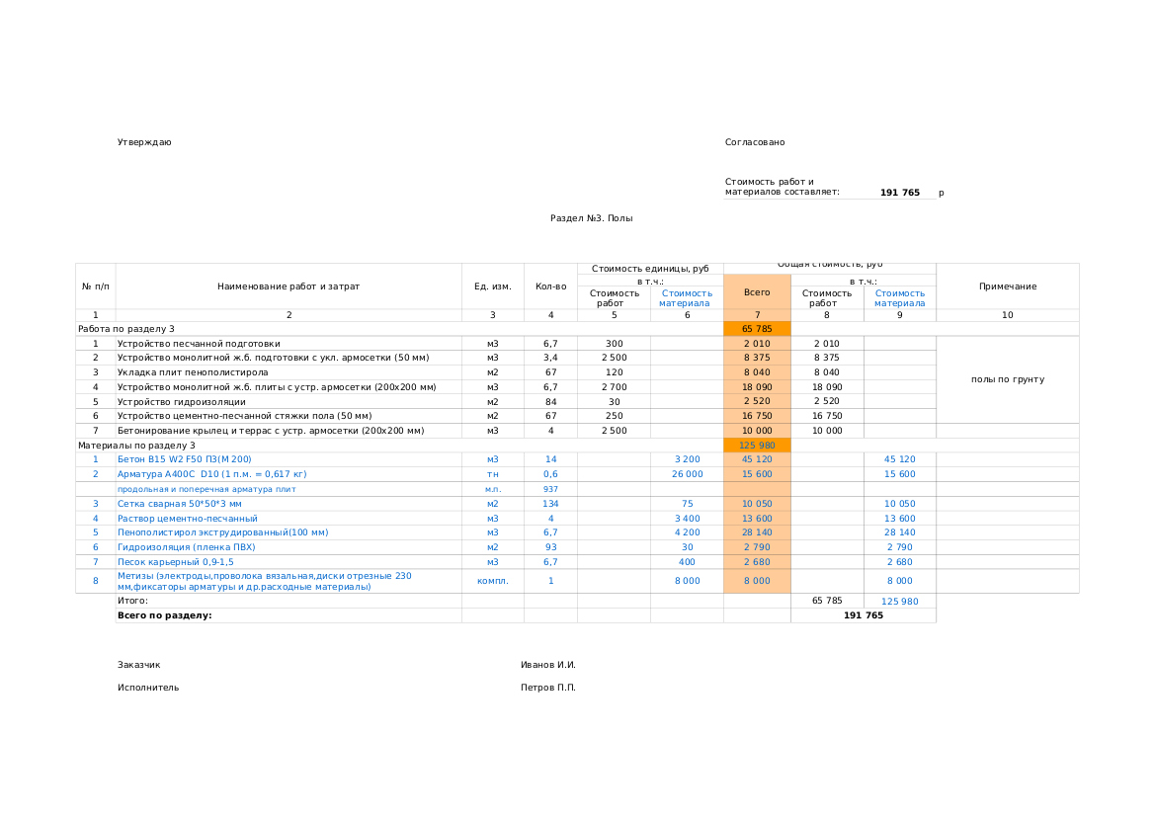This screenshot has height=816, width=1155.
Task: Click the "Устройство песчанной подготовки" work item
Action: (x=199, y=344)
